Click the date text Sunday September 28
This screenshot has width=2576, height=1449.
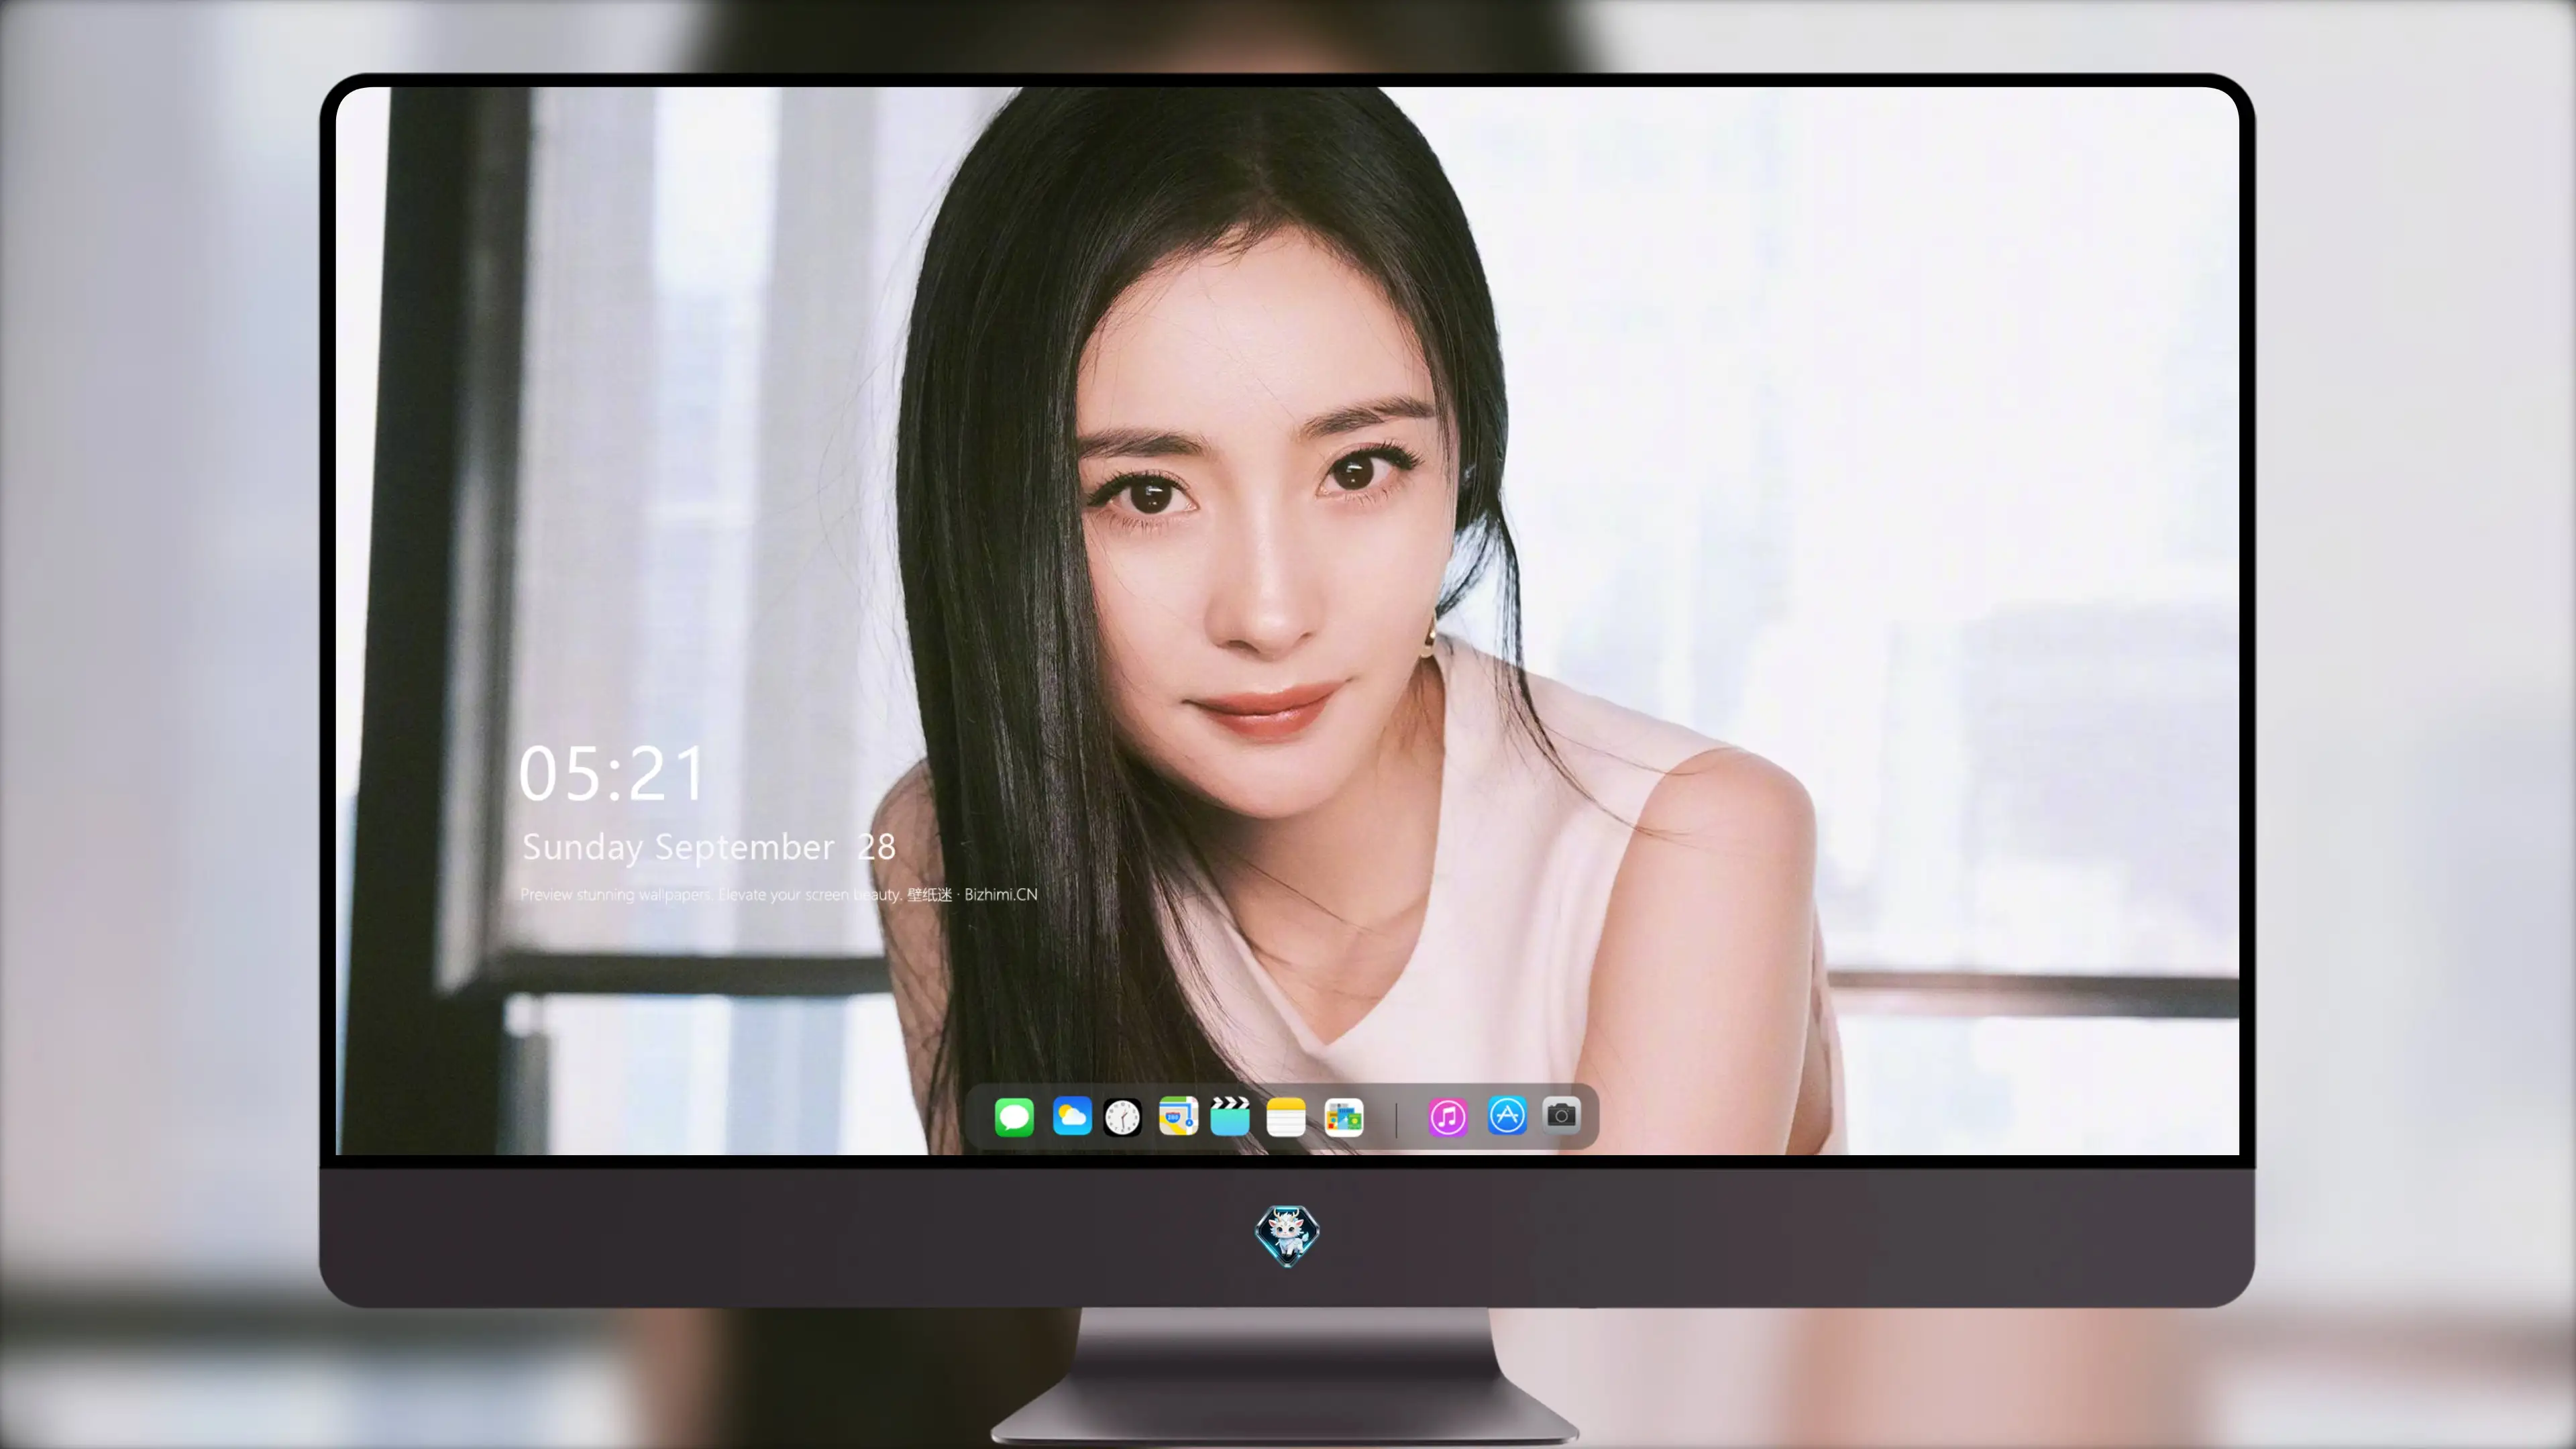(708, 847)
